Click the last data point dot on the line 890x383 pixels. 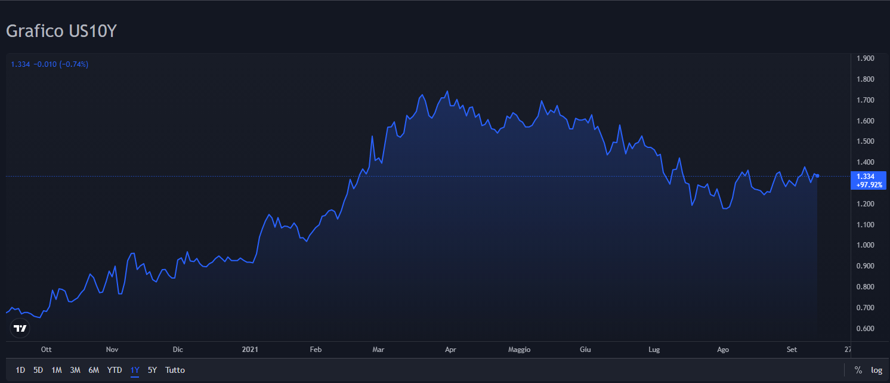pos(817,175)
